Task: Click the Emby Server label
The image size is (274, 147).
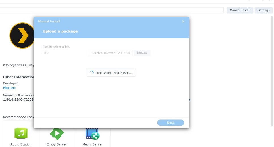Action: coord(57,144)
